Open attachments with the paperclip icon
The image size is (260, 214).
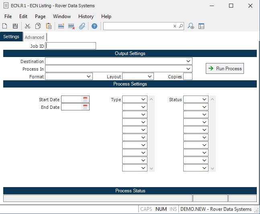click(82, 26)
